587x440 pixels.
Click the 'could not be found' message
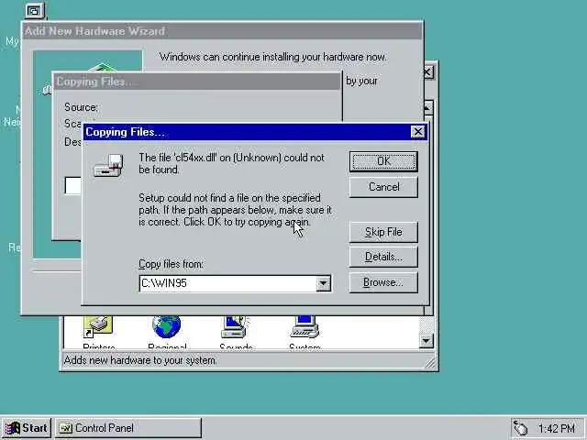coord(231,163)
